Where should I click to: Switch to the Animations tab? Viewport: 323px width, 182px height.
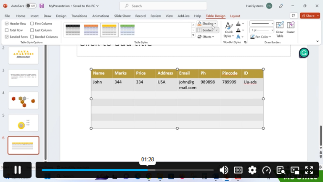point(101,16)
